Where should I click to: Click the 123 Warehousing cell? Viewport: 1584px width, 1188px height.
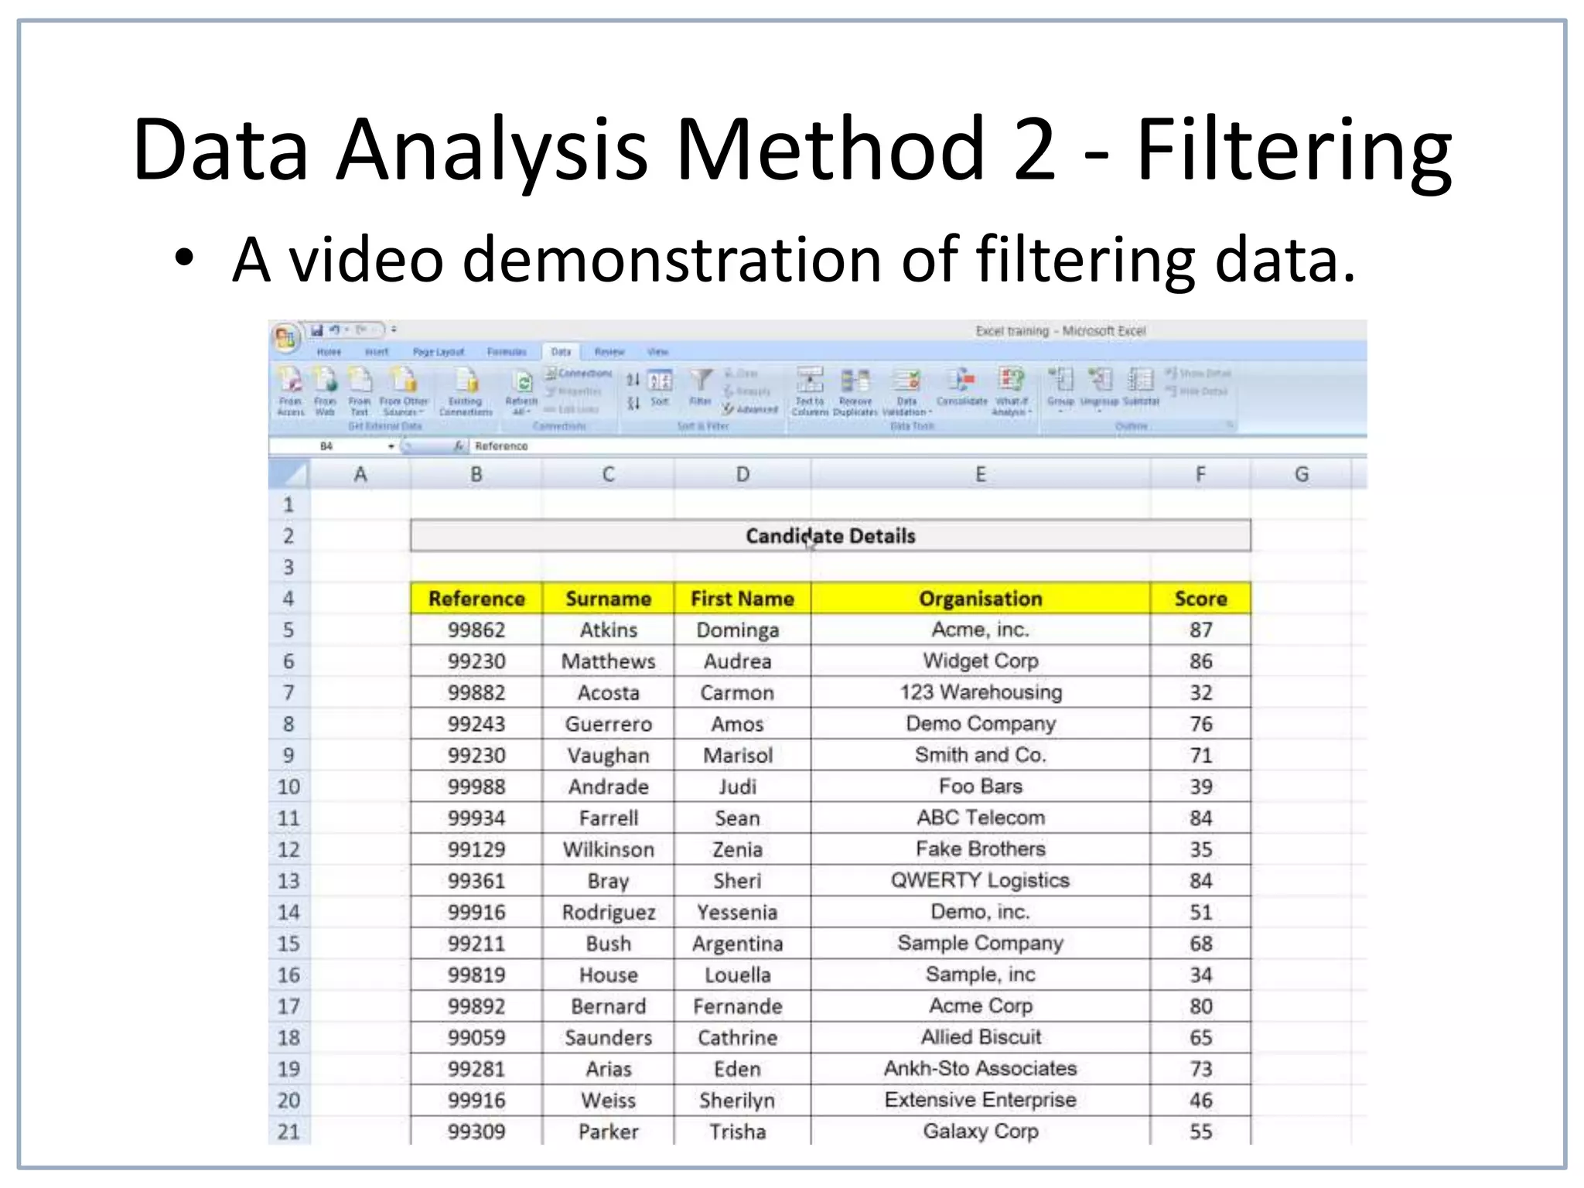click(x=981, y=692)
